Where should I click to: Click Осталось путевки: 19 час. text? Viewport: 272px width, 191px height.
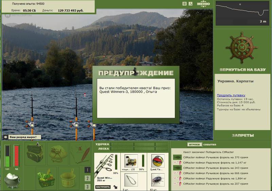pos(235,99)
